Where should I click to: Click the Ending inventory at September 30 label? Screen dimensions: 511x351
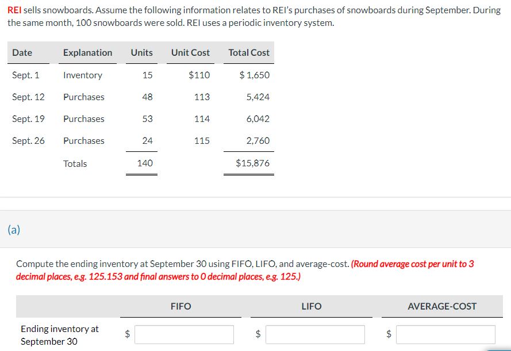click(60, 335)
